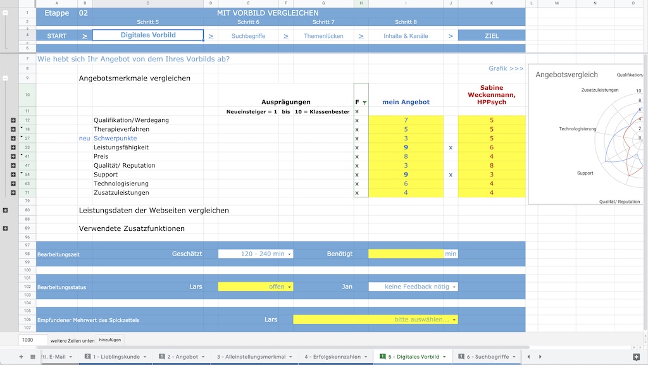Open Jan dropdown keine Feedback nötig
Screen dimensions: 648x365
click(x=454, y=287)
